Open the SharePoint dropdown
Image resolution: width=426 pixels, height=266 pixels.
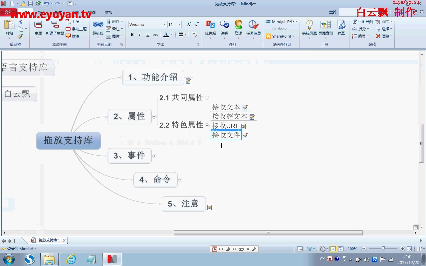pyautogui.click(x=281, y=36)
